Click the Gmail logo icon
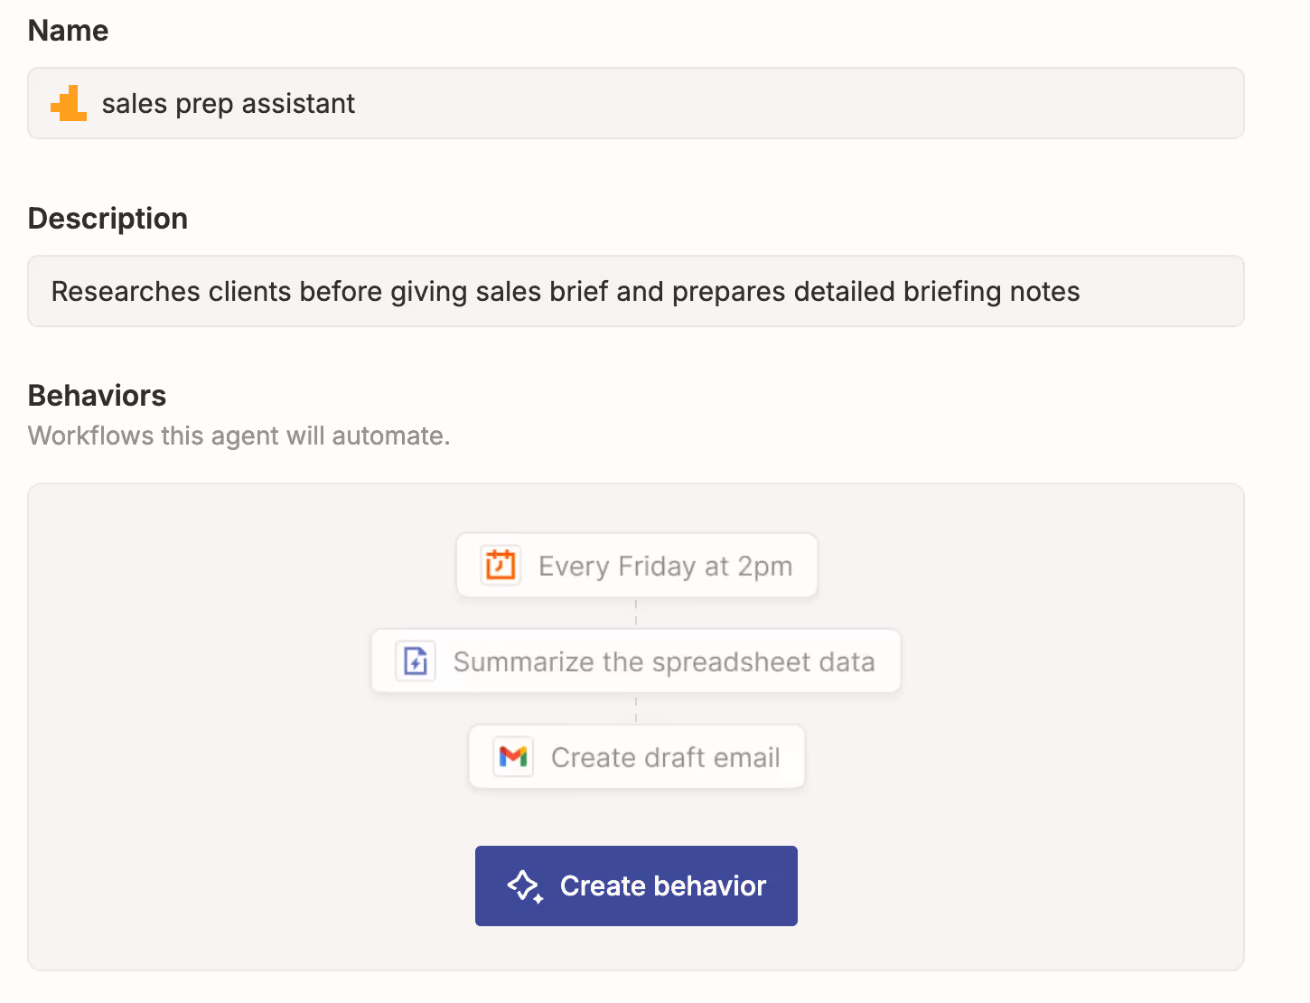This screenshot has width=1310, height=1003. tap(513, 756)
